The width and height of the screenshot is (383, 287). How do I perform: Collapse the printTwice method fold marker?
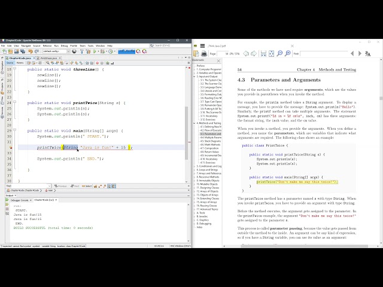click(14, 102)
